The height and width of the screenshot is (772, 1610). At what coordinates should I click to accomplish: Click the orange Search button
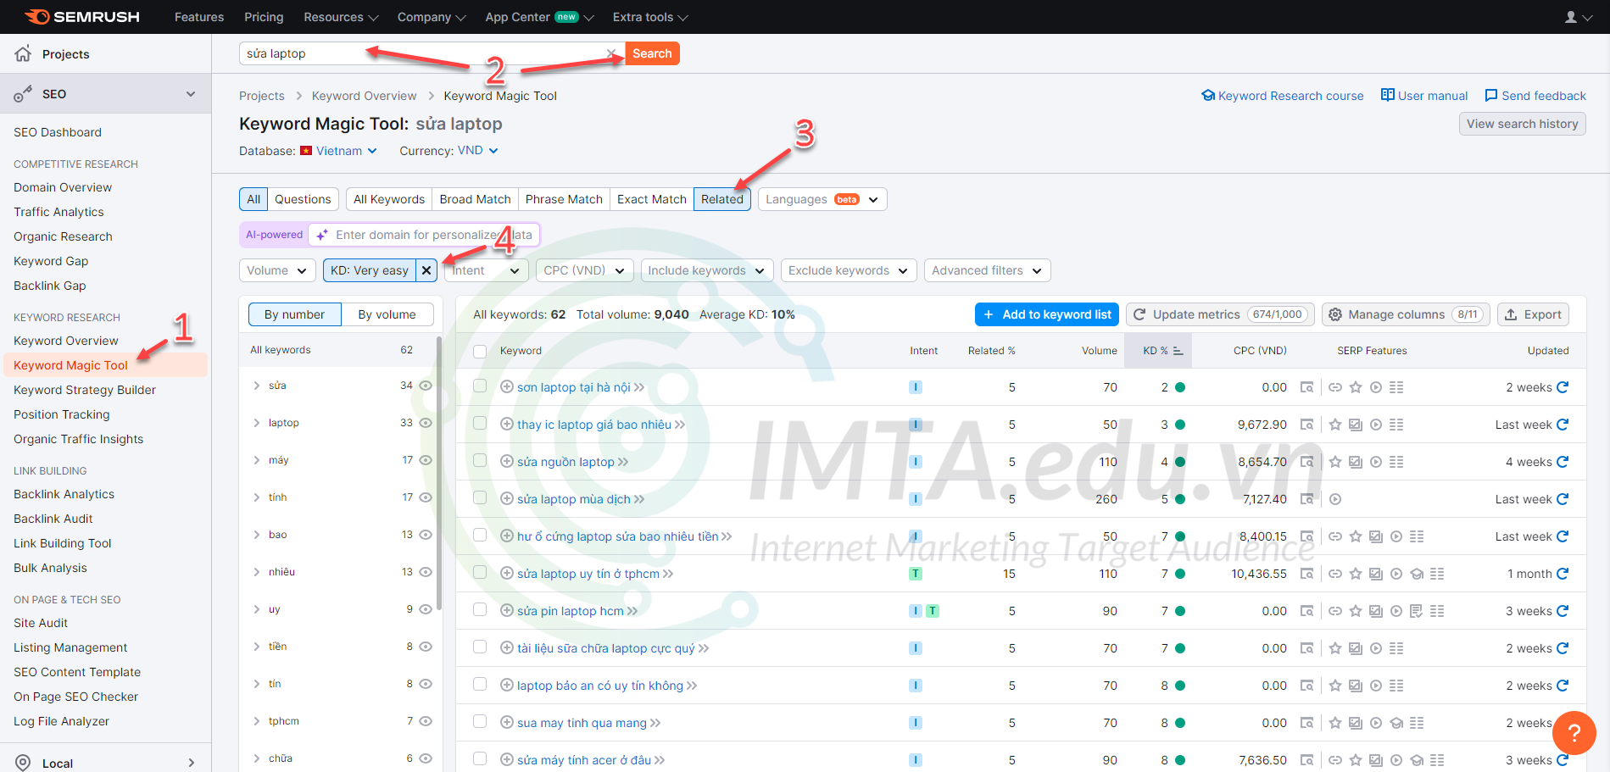652,53
